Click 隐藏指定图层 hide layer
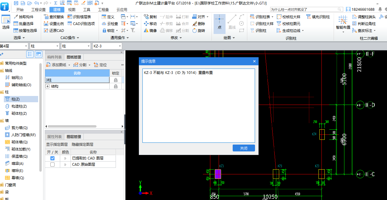387x200 pixels. [83, 145]
